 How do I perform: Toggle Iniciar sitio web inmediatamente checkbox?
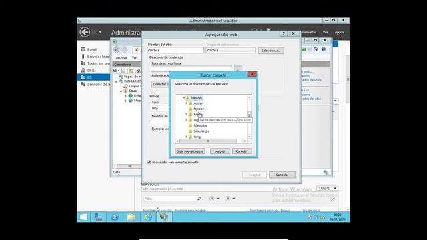149,162
